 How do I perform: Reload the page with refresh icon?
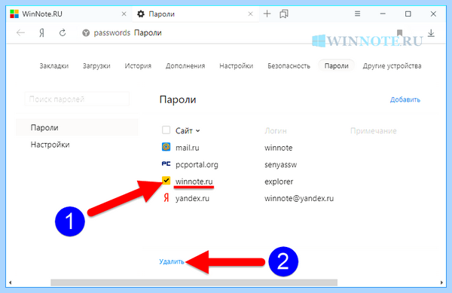click(63, 33)
